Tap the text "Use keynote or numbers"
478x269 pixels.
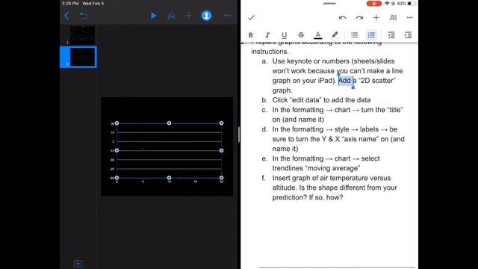click(311, 61)
